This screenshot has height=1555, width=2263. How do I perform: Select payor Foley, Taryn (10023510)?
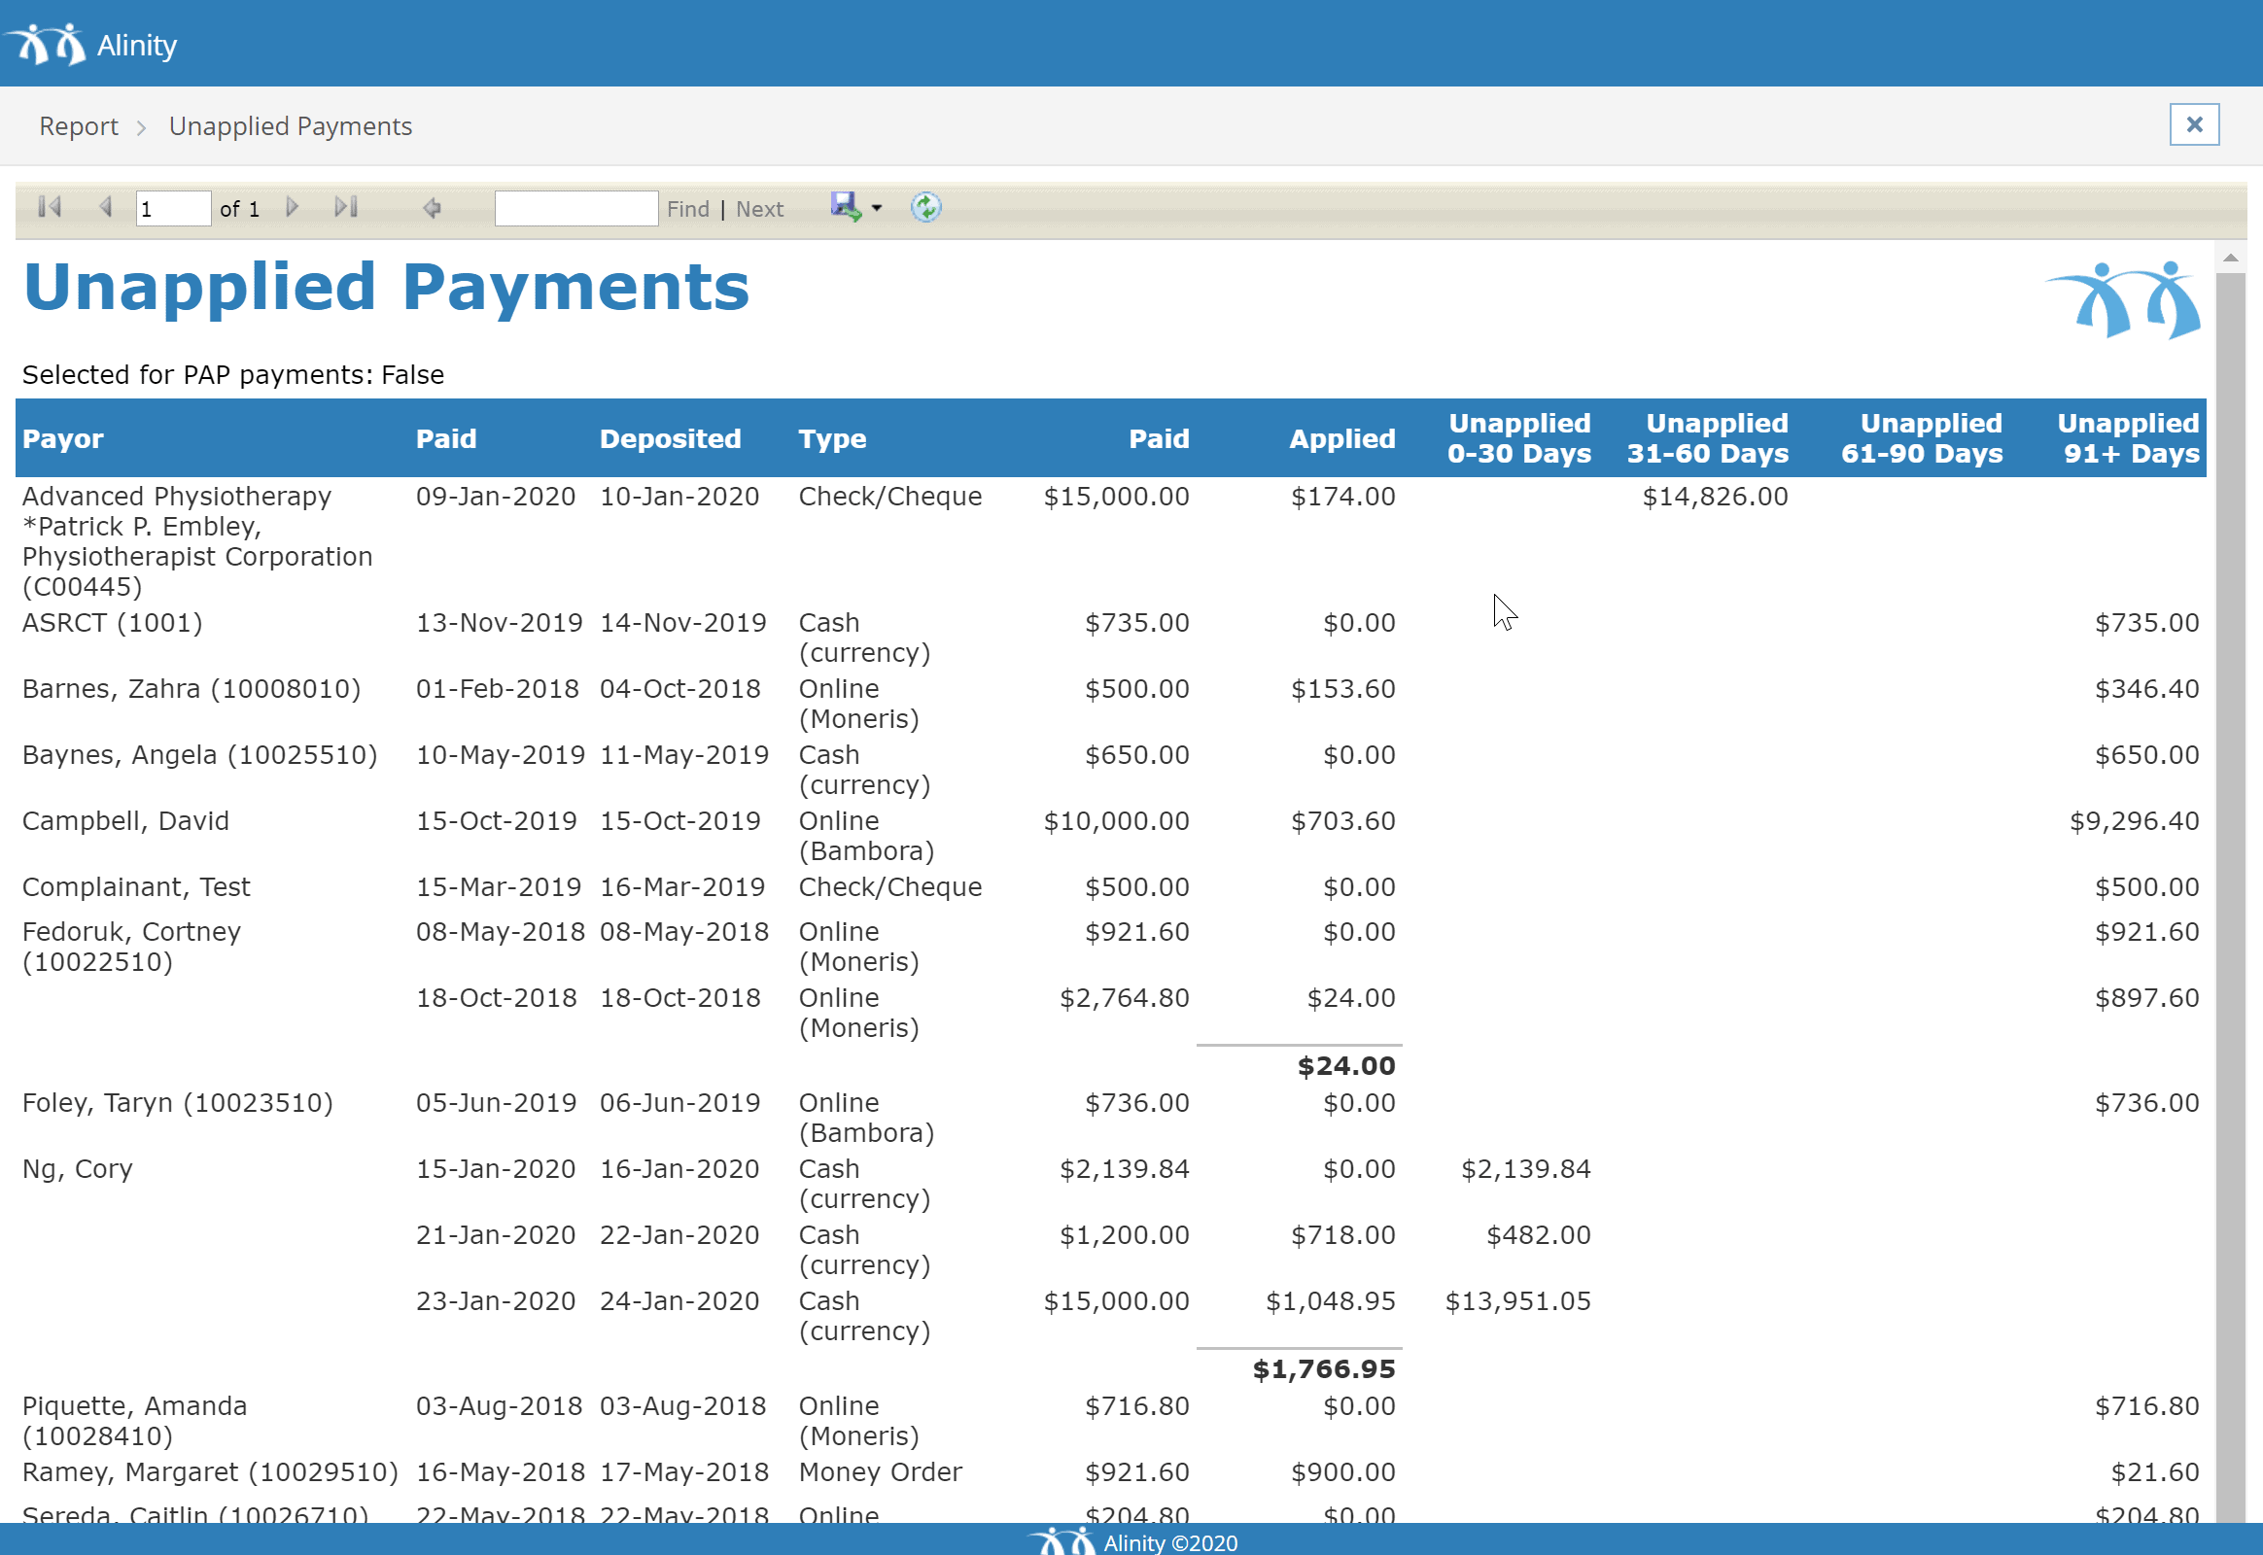177,1103
